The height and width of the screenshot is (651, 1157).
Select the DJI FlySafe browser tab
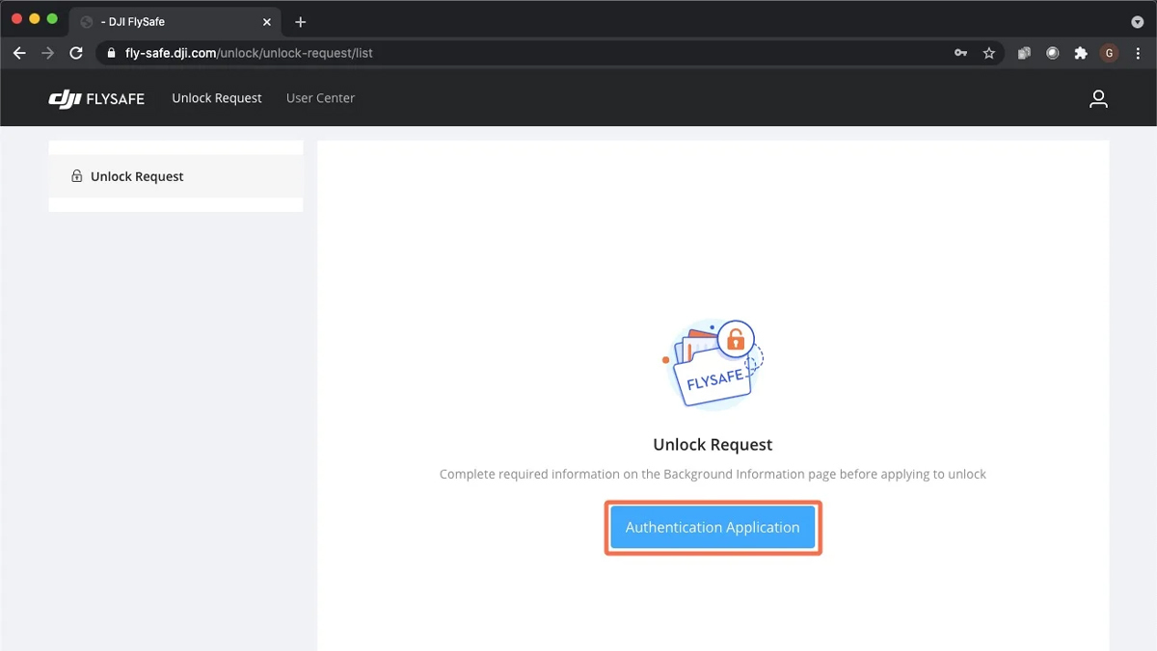pos(175,21)
